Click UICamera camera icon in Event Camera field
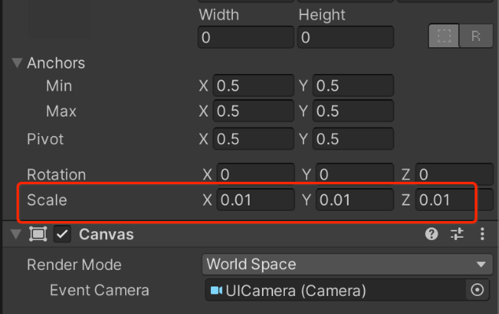The image size is (499, 314). 216,290
